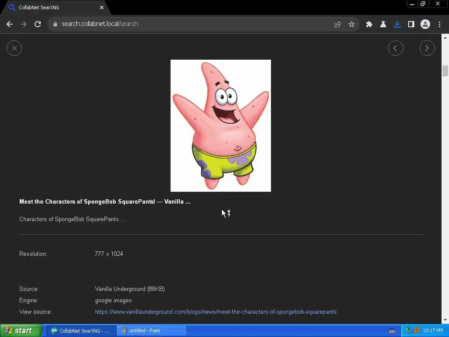Open the site lock info icon
Image resolution: width=449 pixels, height=337 pixels.
click(55, 24)
